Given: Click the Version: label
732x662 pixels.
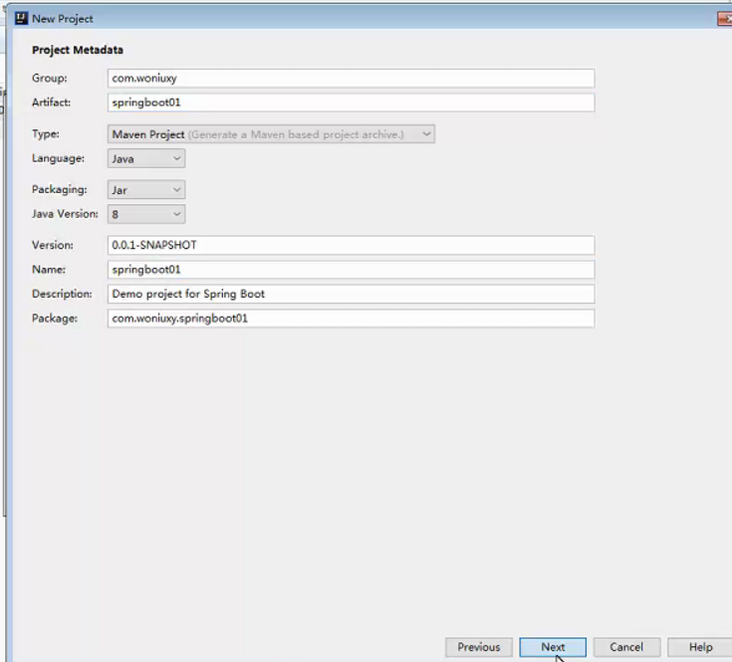Looking at the screenshot, I should (53, 245).
